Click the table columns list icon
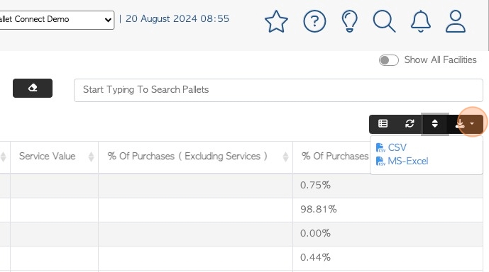Viewport: 489px width, 272px height. [383, 124]
